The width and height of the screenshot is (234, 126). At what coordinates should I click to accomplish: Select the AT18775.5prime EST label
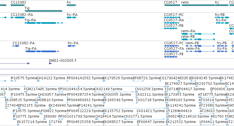[212, 95]
